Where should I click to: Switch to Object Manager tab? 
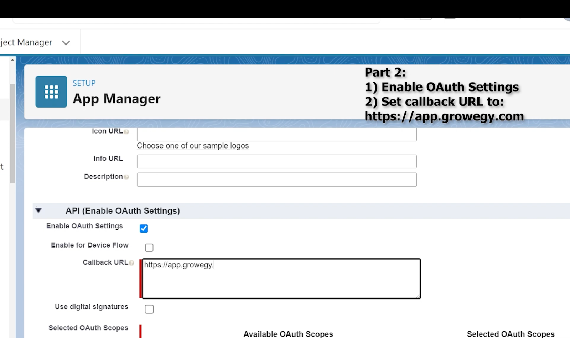click(x=26, y=42)
